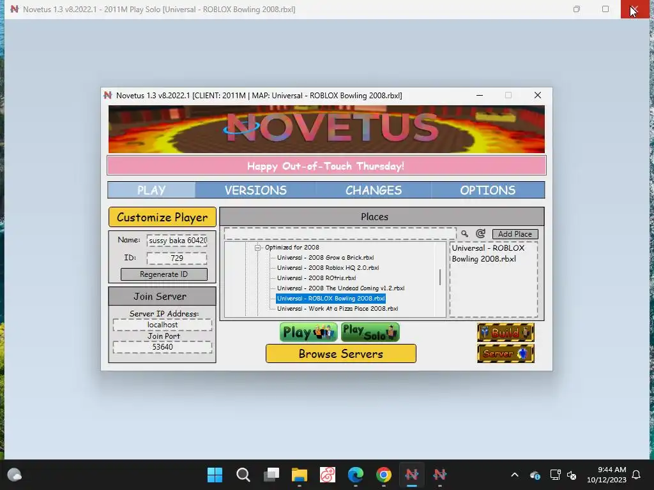Click the network tray icon
The image size is (654, 490).
pyautogui.click(x=555, y=475)
